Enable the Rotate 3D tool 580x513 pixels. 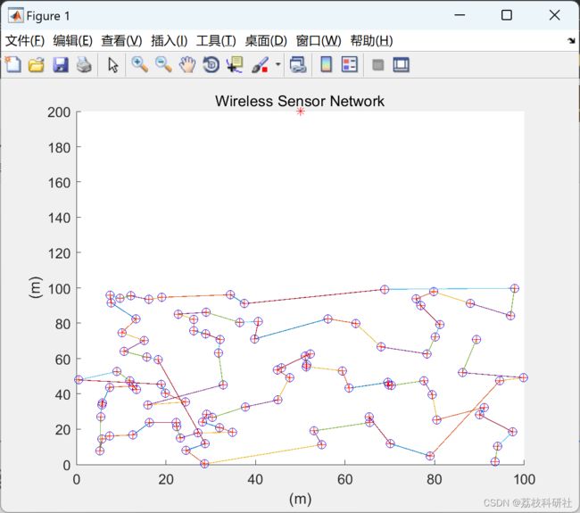(211, 65)
